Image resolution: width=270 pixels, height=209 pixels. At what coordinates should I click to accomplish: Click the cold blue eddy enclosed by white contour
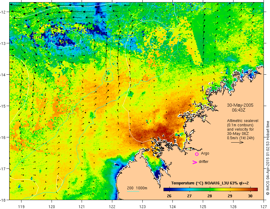(66, 38)
